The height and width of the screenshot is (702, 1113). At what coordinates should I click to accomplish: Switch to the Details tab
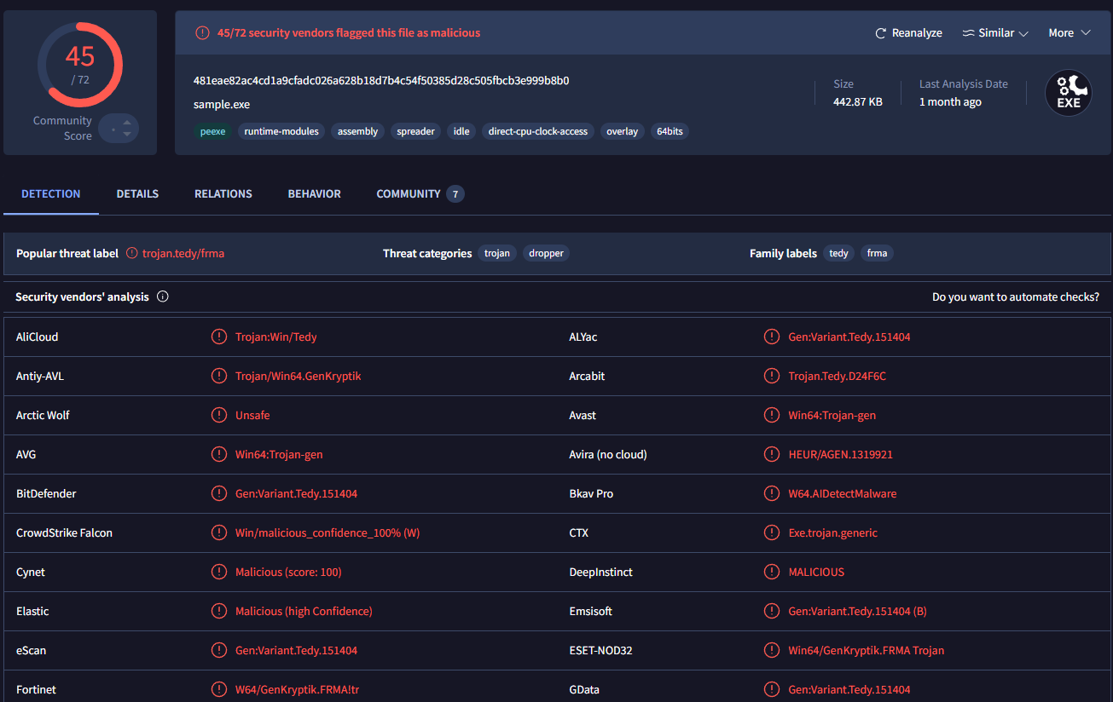tap(137, 193)
